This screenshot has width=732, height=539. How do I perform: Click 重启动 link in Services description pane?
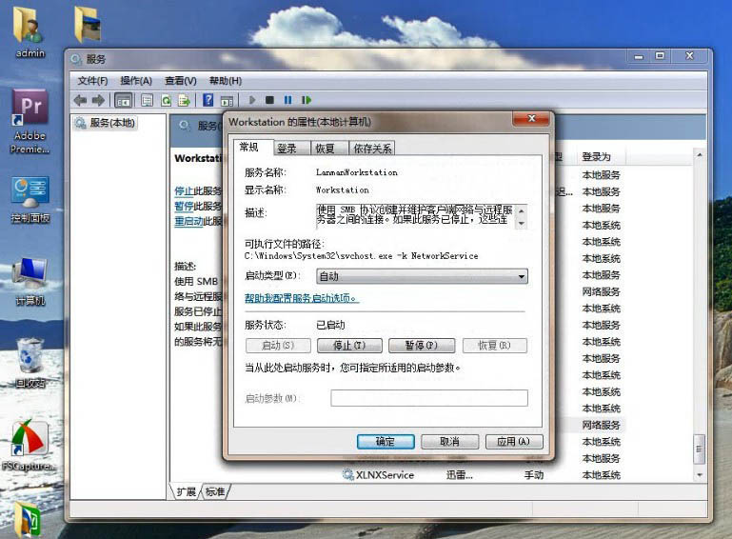(x=188, y=221)
